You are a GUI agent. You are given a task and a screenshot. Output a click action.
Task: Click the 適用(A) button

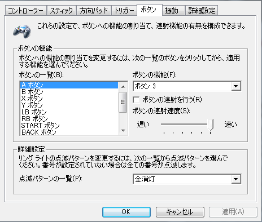233,212
